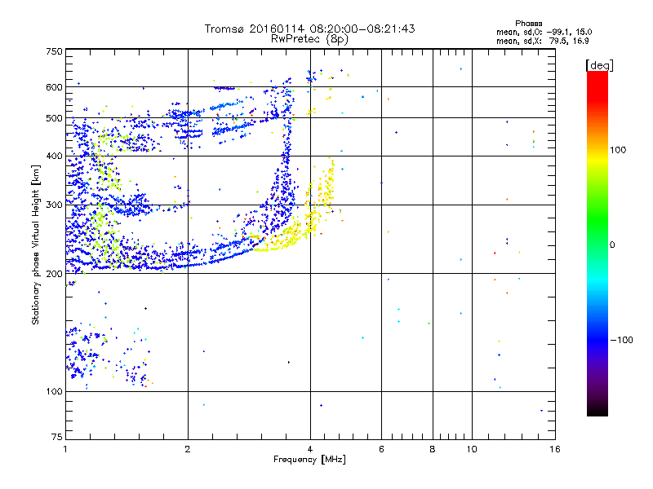
Task: Click the y-axis '200' tick label
Action: tap(54, 274)
